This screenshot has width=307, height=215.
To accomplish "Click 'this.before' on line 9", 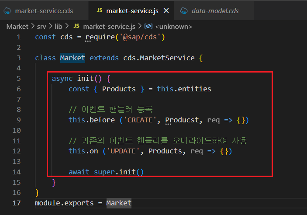I will coord(92,120).
